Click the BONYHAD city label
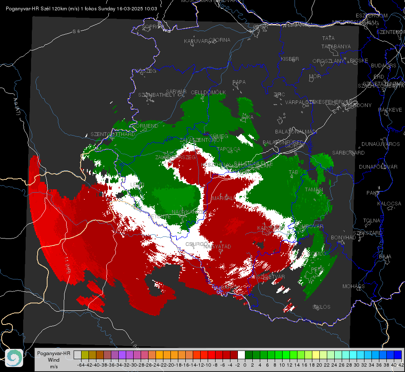 click(x=343, y=238)
